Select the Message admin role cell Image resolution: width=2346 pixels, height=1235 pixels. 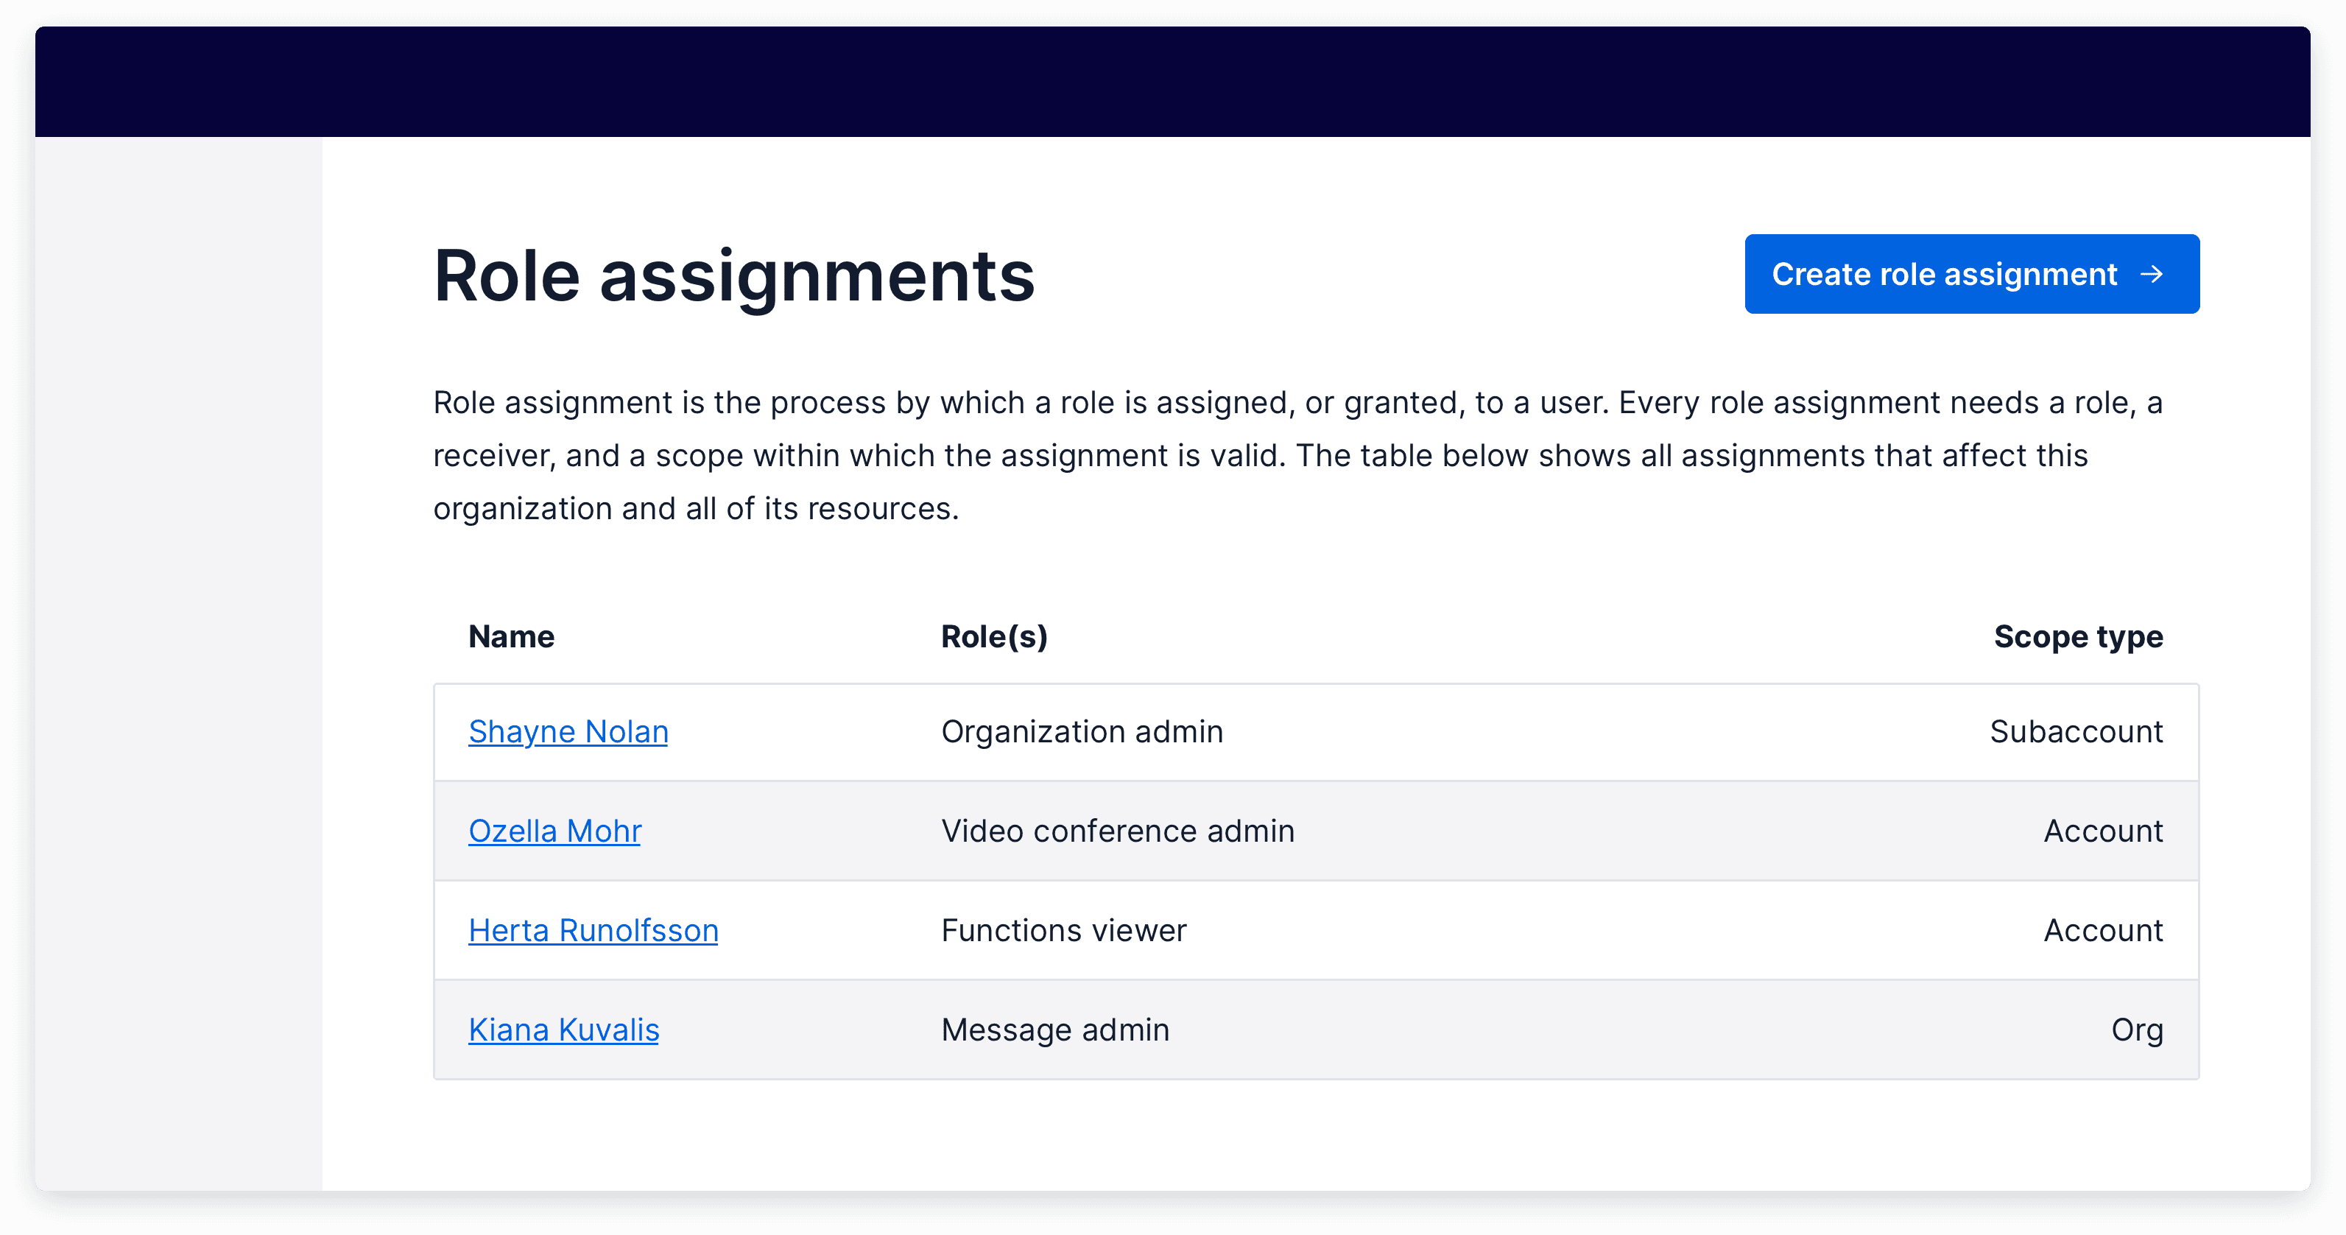1055,1030
